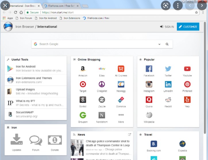Image resolution: width=208 pixels, height=160 pixels.
Task: Select the International - Iron Browser tab
Action: (x=22, y=6)
